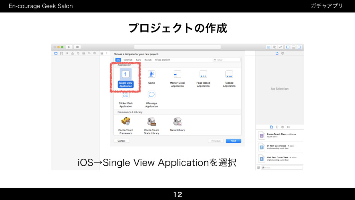Click the Xcode Stop button
Screen dimensions: 355x200
point(77,47)
